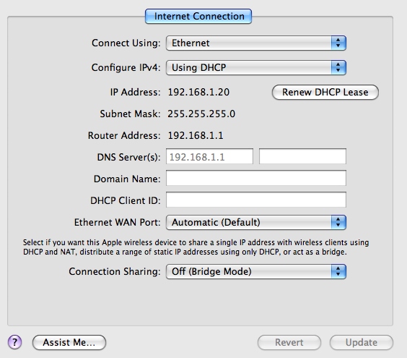Open the Ethernet WAN Port dropdown
407x358 pixels.
256,222
